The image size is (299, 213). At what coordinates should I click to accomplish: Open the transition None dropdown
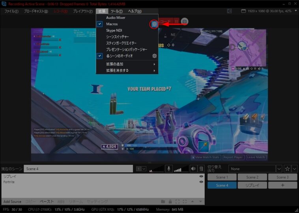click(x=279, y=169)
